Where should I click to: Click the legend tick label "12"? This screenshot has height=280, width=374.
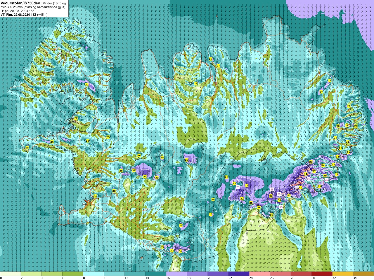click(x=126, y=278)
